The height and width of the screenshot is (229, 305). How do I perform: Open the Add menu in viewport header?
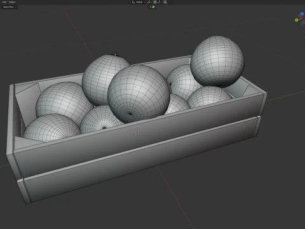click(x=4, y=2)
